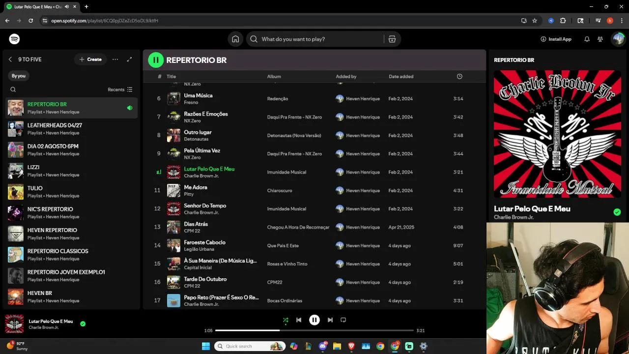Open File Explorer from the taskbar
This screenshot has height=354, width=629.
[337, 346]
